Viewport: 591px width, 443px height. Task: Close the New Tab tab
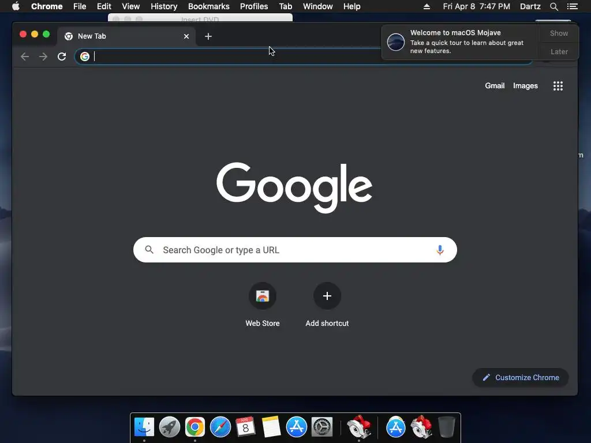tap(186, 36)
